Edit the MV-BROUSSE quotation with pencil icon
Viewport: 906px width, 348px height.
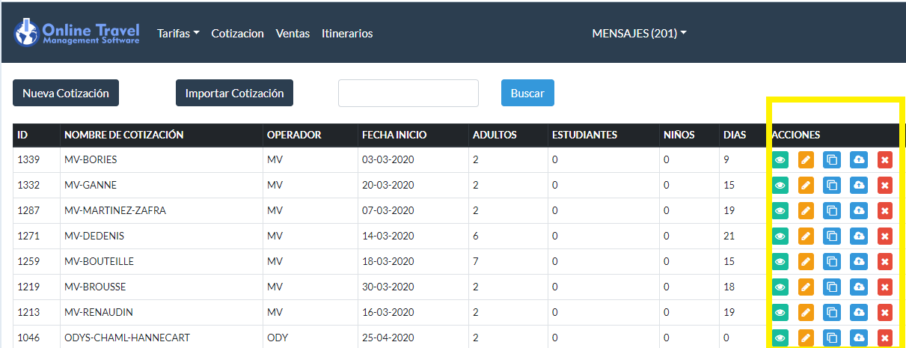[806, 287]
